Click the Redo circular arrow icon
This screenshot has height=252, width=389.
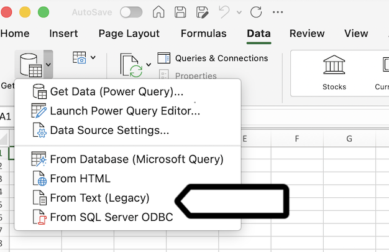pyautogui.click(x=256, y=12)
